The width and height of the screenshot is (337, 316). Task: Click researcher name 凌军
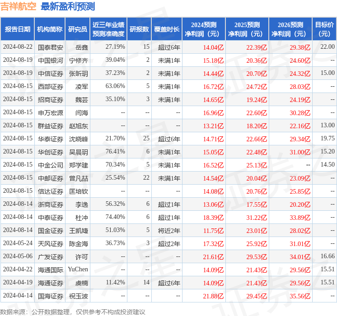[82, 87]
